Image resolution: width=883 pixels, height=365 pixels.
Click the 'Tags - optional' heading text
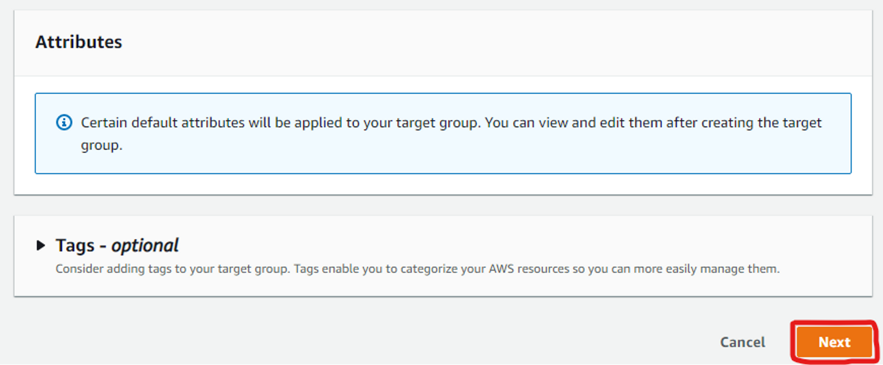pyautogui.click(x=117, y=245)
